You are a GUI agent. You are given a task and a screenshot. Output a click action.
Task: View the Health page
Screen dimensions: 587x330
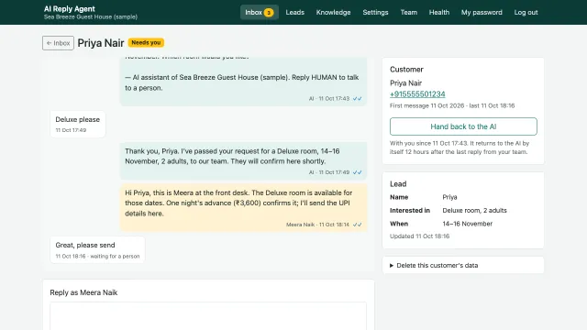pos(439,12)
